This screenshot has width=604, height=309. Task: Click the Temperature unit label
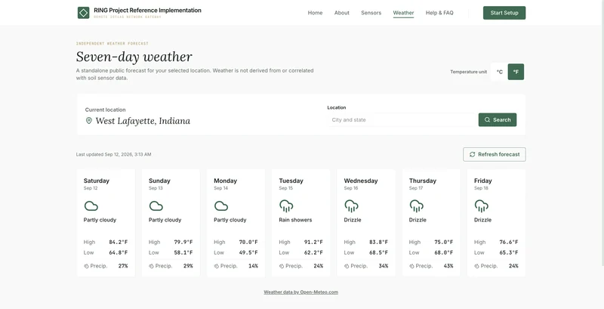pos(468,72)
